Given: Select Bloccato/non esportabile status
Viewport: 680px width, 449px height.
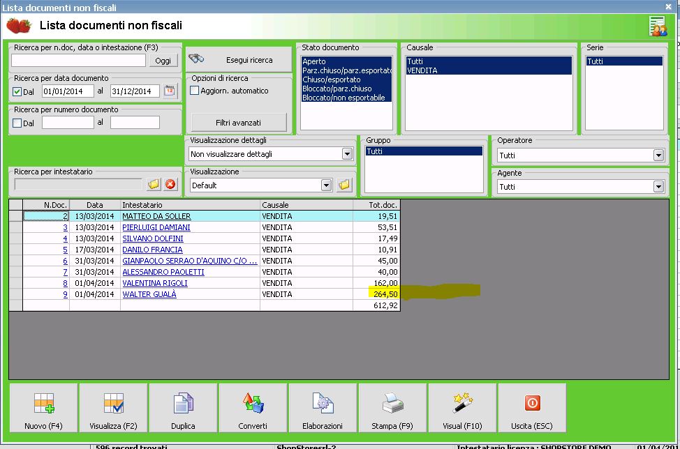Looking at the screenshot, I should (346, 98).
